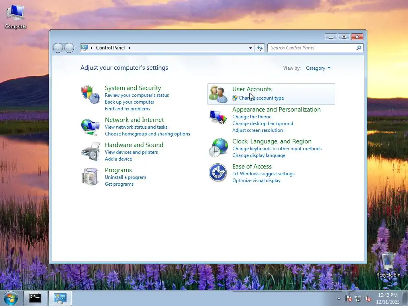Viewport: 408px width, 306px height.
Task: Refresh the Control Panel view
Action: (260, 48)
